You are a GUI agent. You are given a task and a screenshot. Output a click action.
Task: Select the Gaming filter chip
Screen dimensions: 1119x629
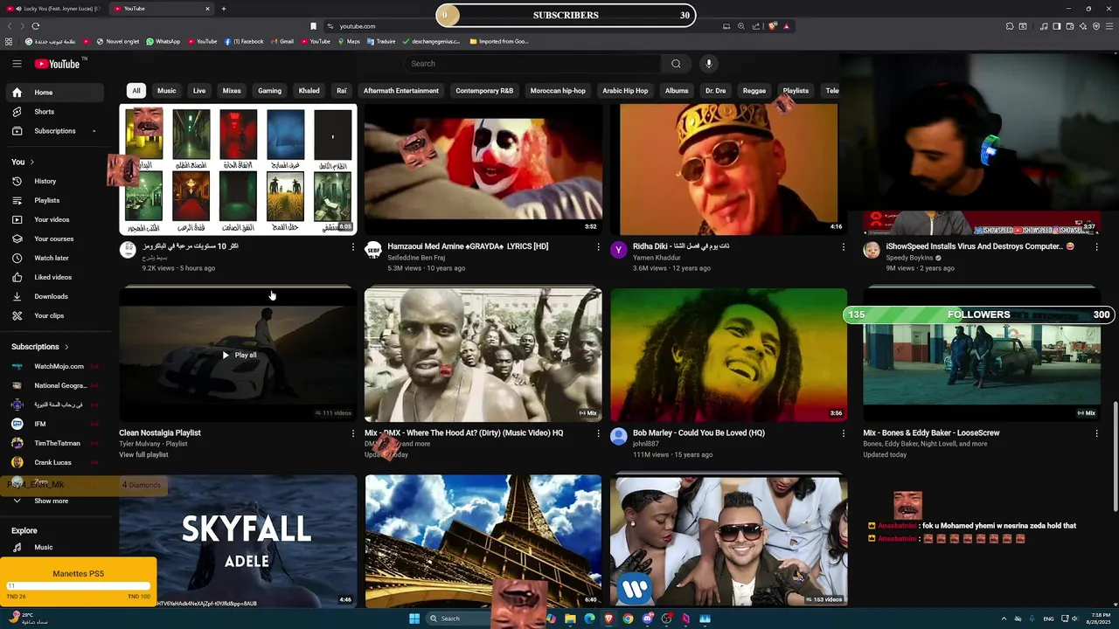[269, 91]
